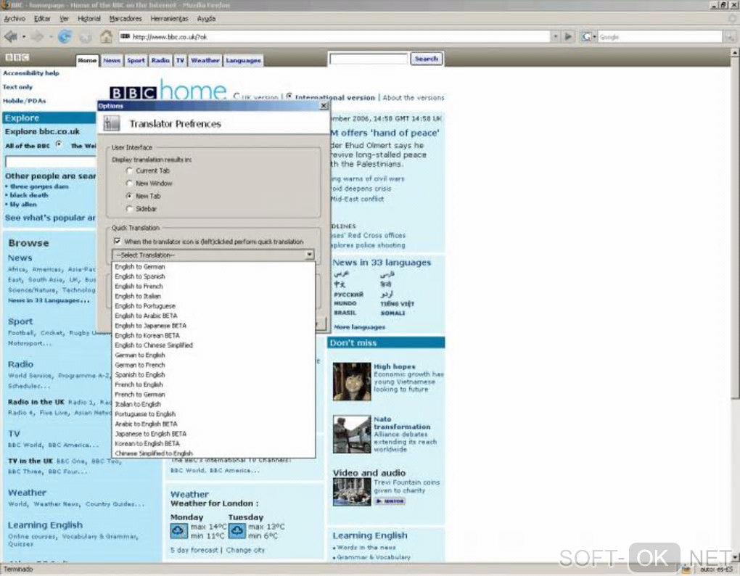Click the Google search box in toolbar
This screenshot has width=740, height=576.
pos(659,36)
